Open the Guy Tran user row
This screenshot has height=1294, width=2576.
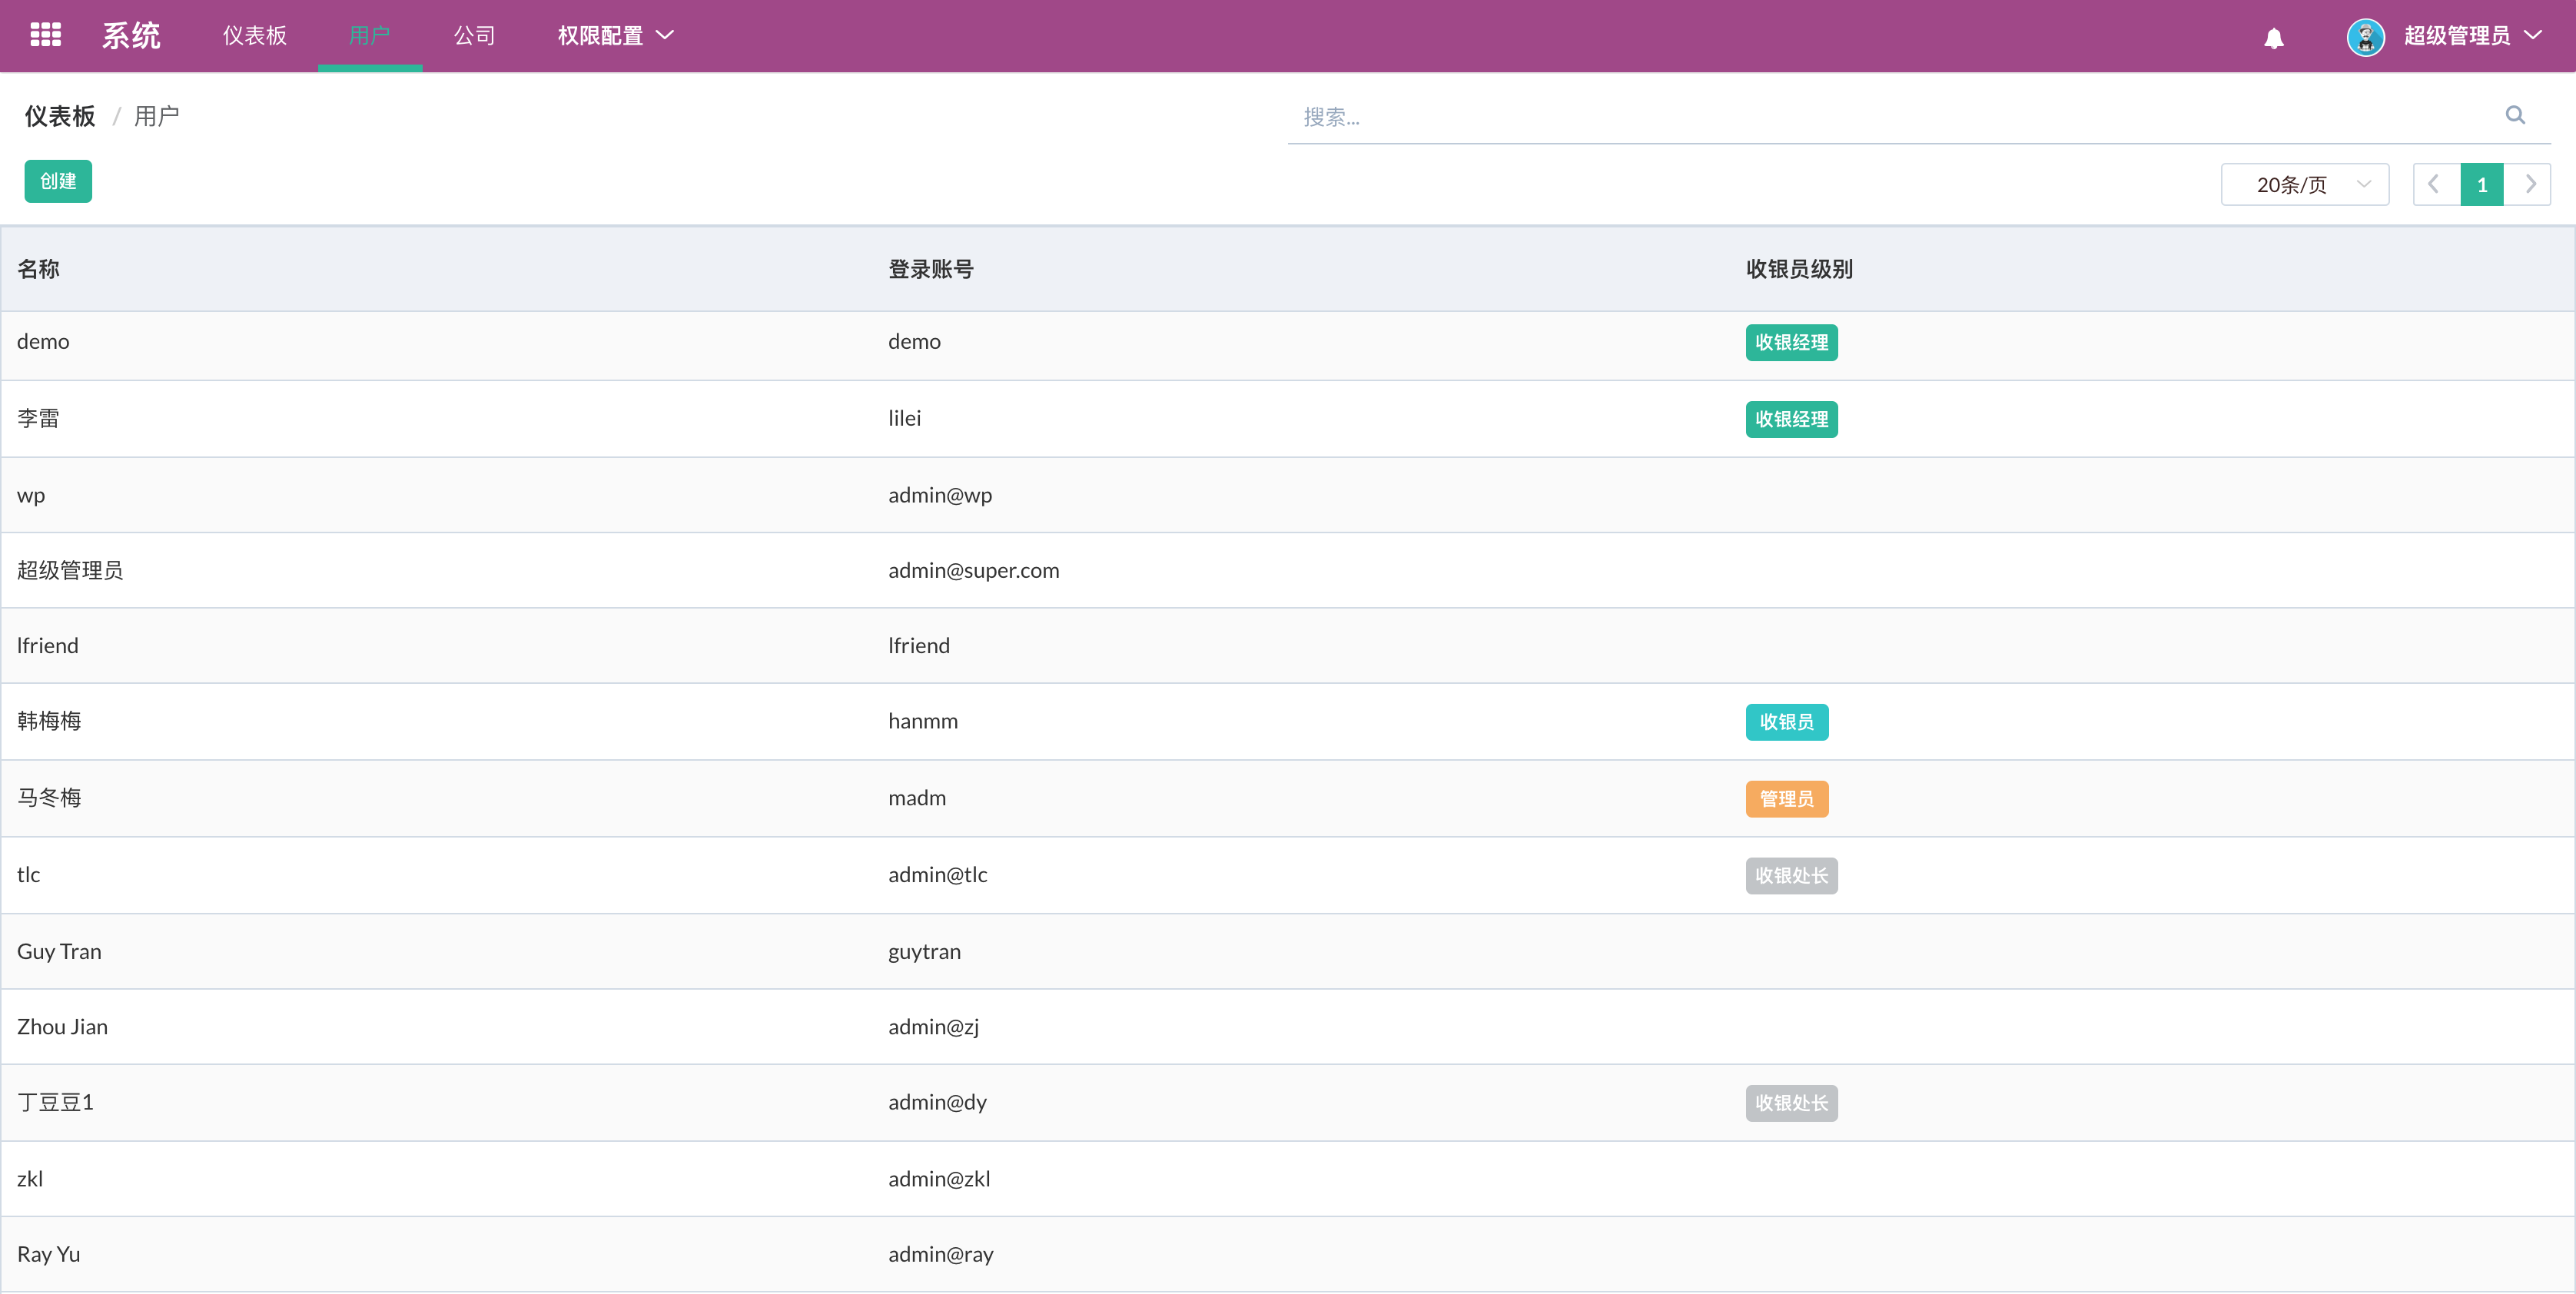point(1288,952)
